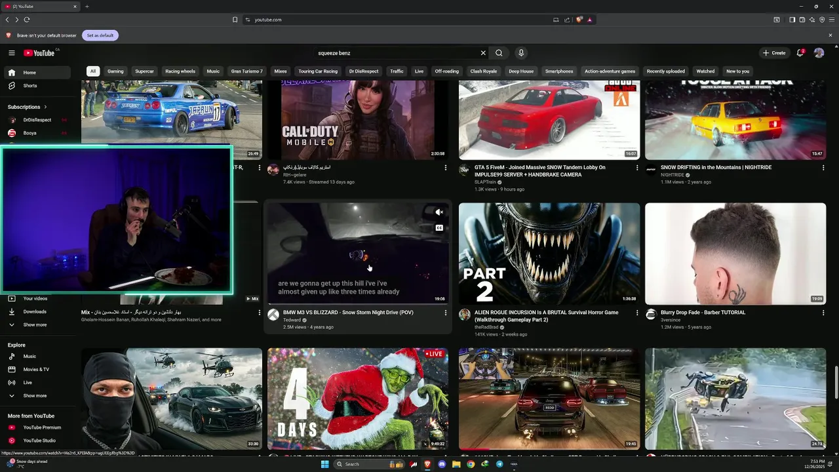
Task: Open the ALIEN ROGUE INCURSION thumbnail
Action: point(549,254)
